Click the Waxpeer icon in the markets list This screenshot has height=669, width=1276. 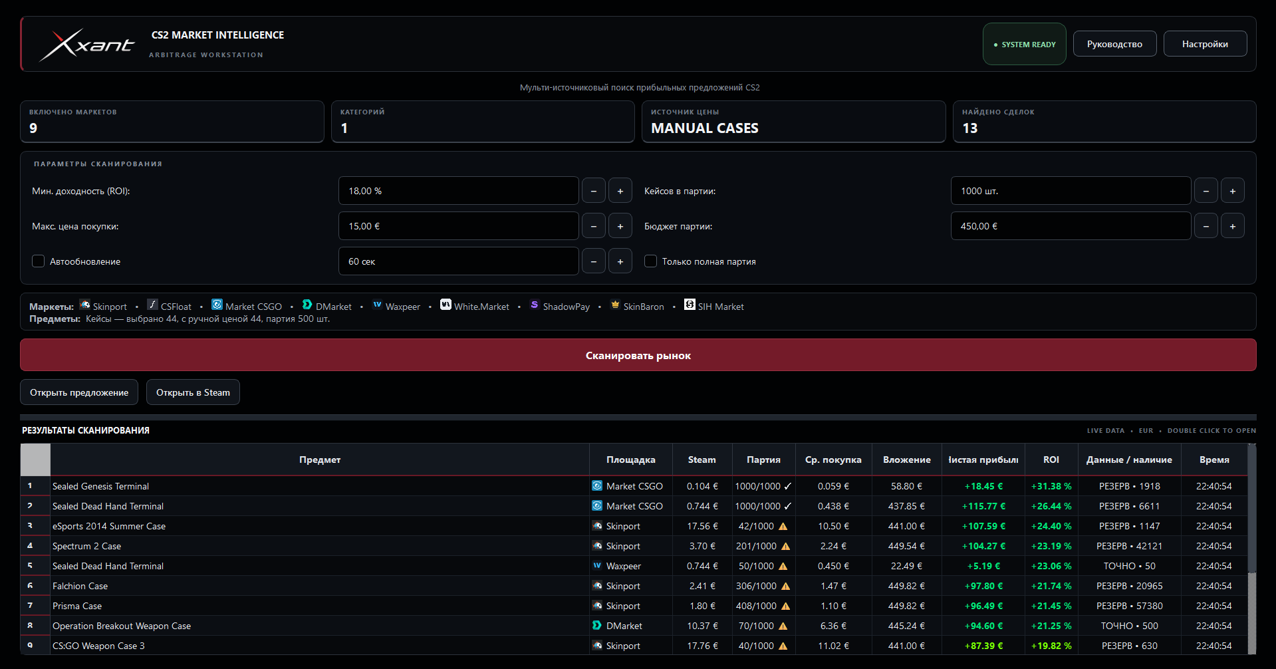click(377, 305)
